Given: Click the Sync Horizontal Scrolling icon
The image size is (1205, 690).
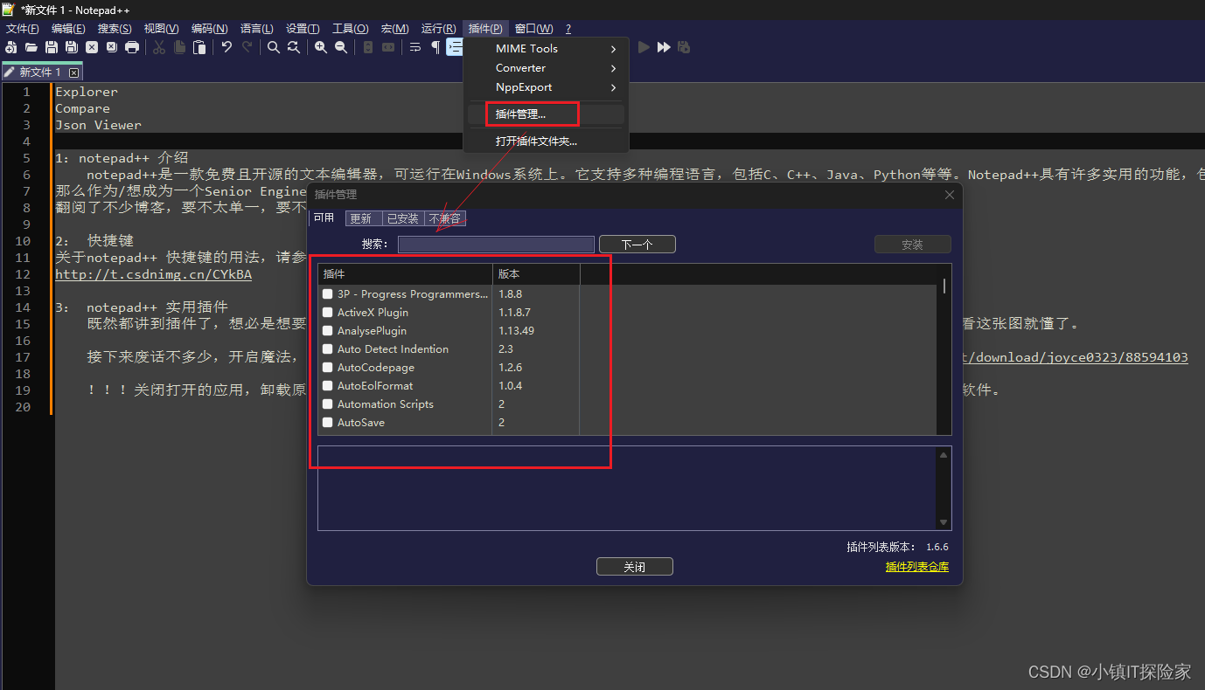Looking at the screenshot, I should pos(388,47).
